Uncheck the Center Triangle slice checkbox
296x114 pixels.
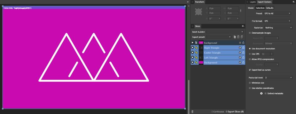coord(240,53)
